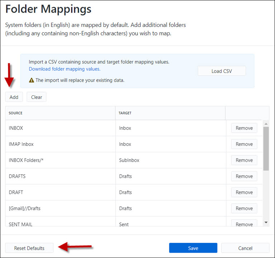The image size is (275, 258).
Task: Click Reset Defaults button
Action: [29, 248]
